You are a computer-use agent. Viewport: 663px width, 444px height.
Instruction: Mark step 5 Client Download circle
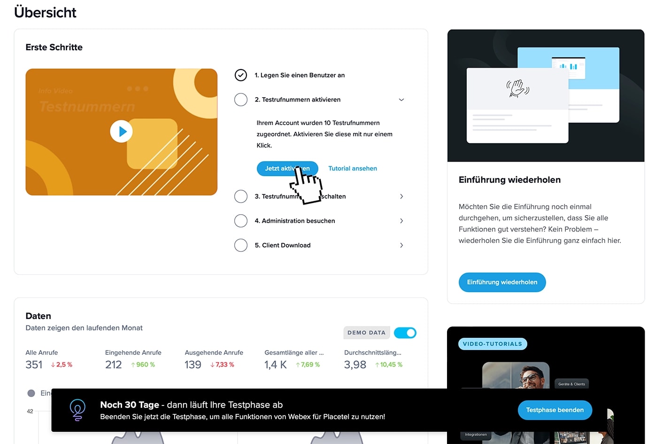241,245
